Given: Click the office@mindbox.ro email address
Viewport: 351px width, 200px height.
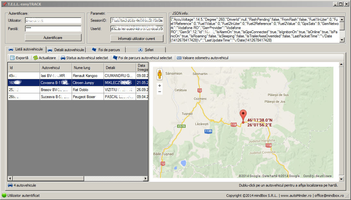Looking at the screenshot, I should (329, 196).
